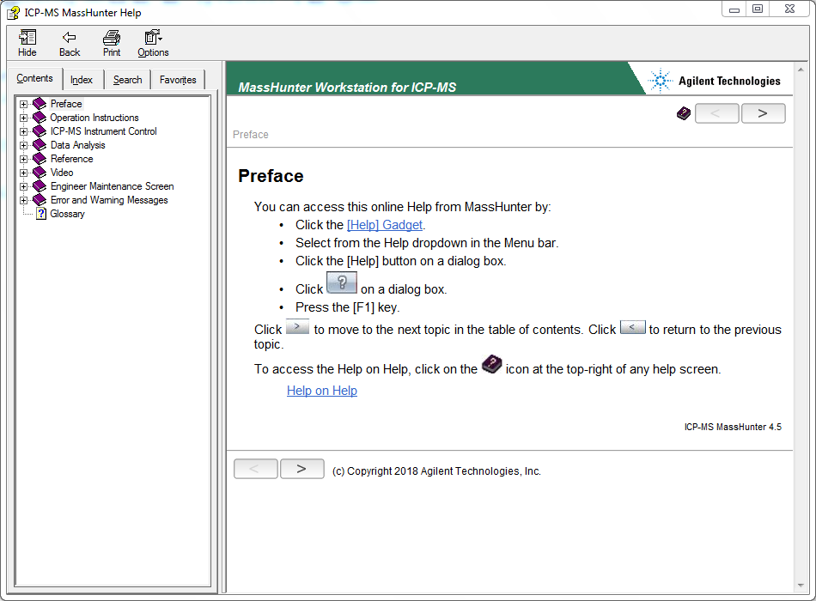Switch to the Contents tab
This screenshot has height=601, width=816.
[x=35, y=79]
